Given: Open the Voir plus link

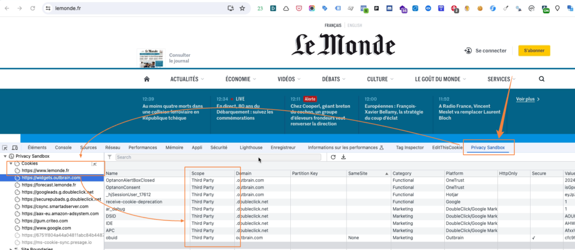Looking at the screenshot, I should point(528,99).
